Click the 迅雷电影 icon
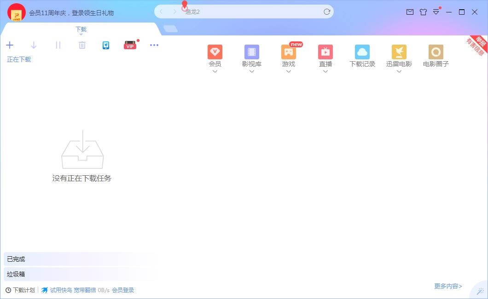Image resolution: width=488 pixels, height=299 pixels. click(x=399, y=53)
